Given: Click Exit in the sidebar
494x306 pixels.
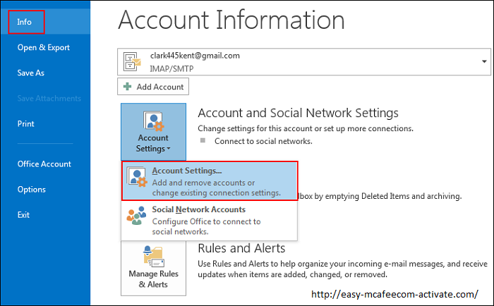Looking at the screenshot, I should pyautogui.click(x=23, y=215).
